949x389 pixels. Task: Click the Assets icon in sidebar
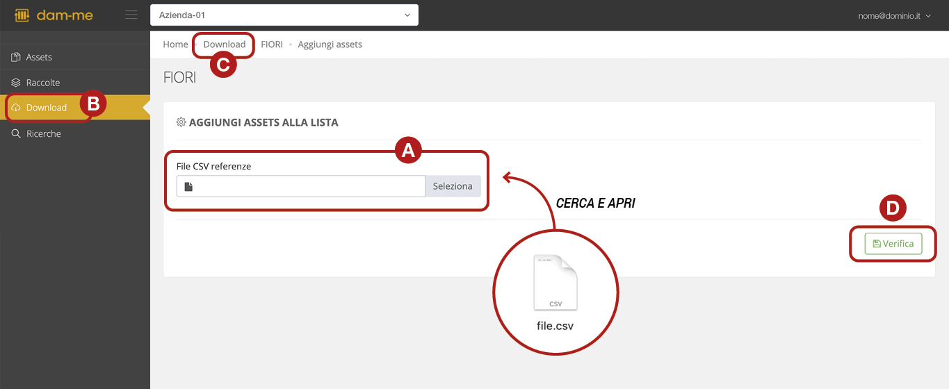16,57
